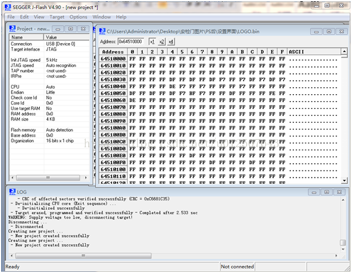Close the Project panel

click(x=83, y=29)
